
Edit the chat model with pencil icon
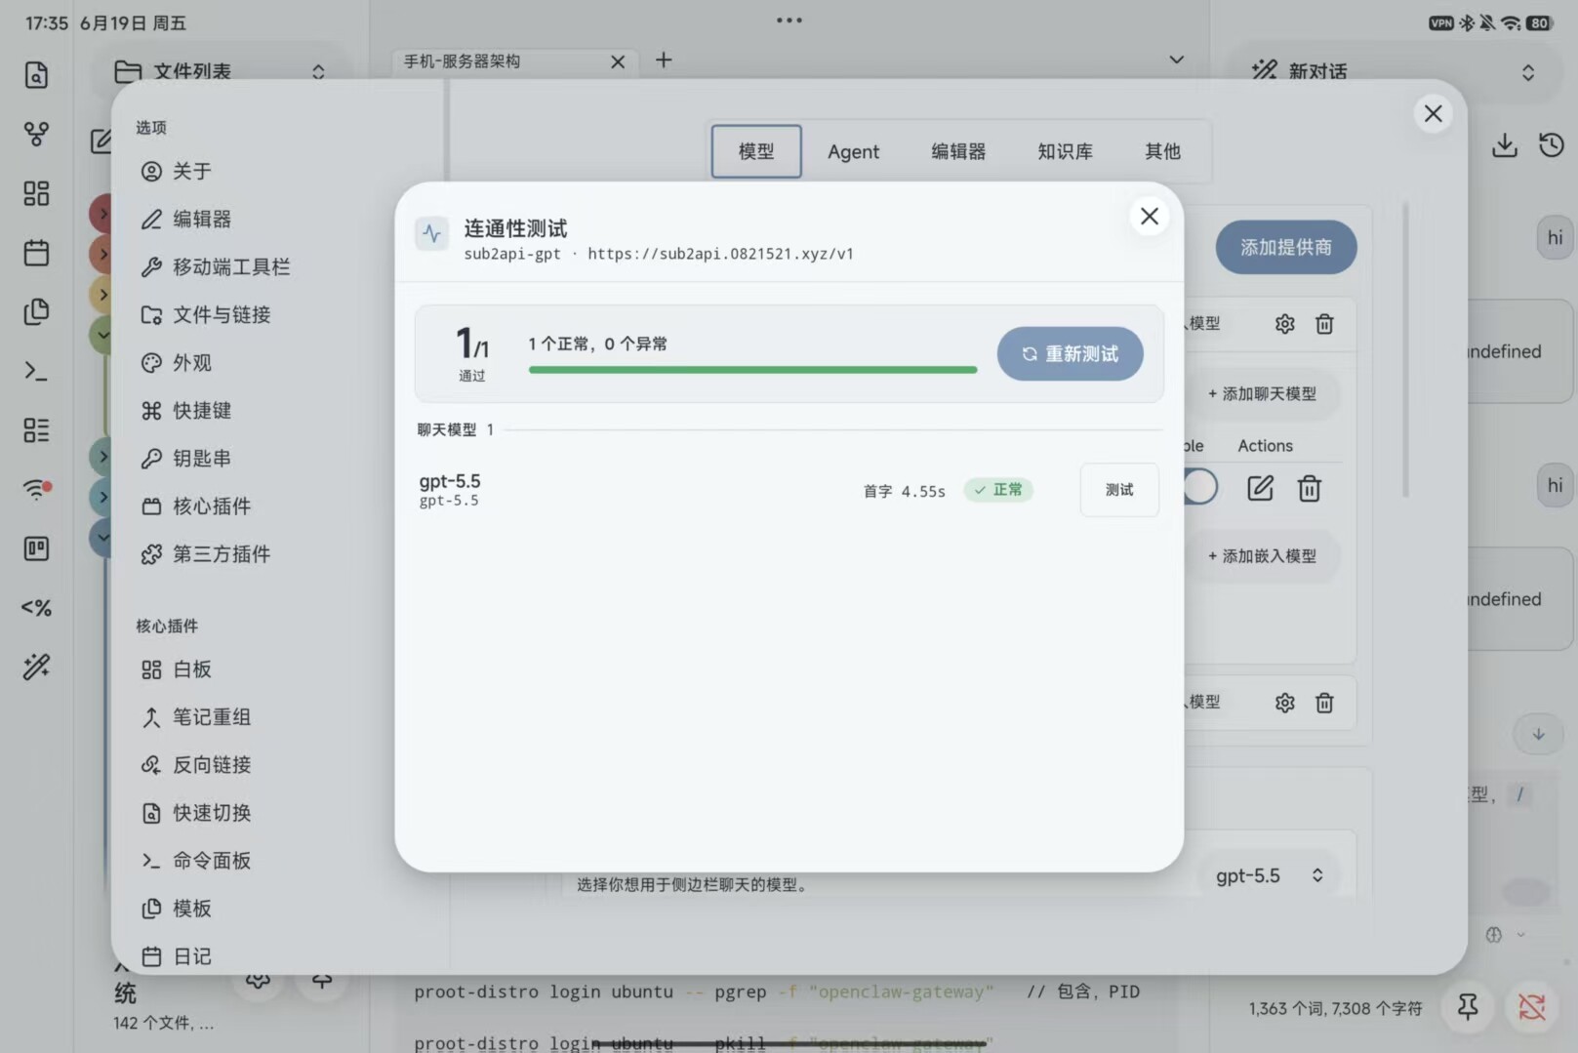pyautogui.click(x=1260, y=488)
